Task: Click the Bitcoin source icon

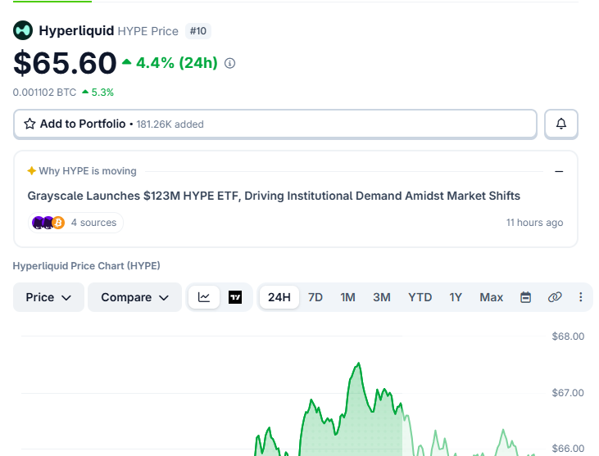Action: coord(58,223)
